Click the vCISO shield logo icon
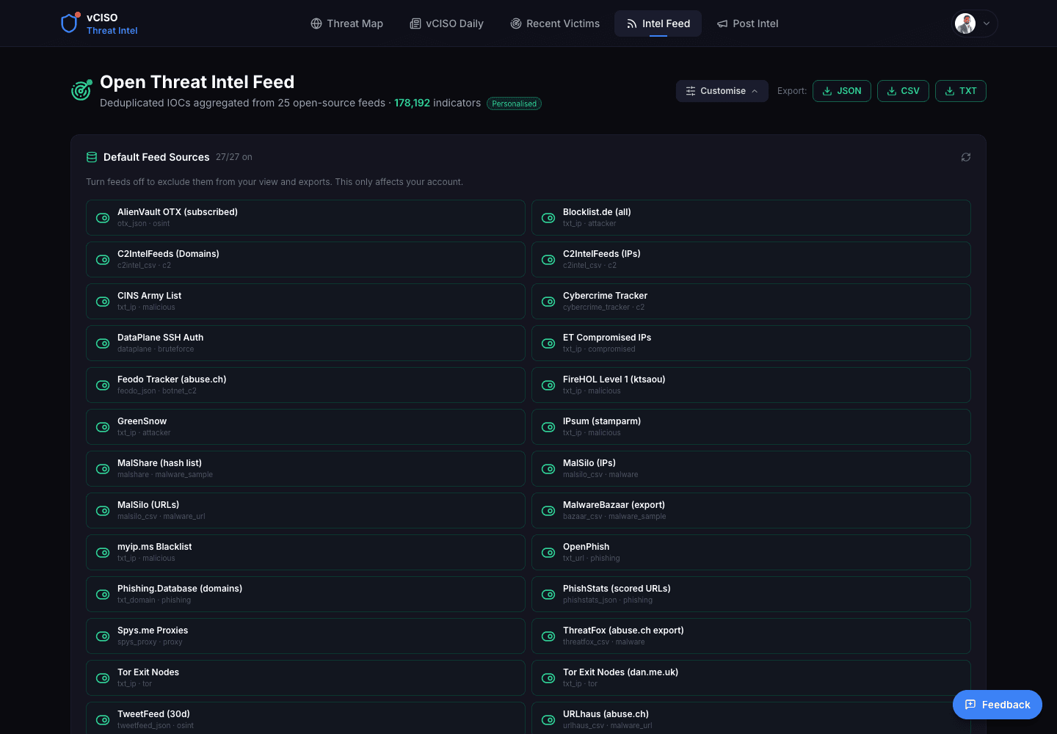 (70, 23)
